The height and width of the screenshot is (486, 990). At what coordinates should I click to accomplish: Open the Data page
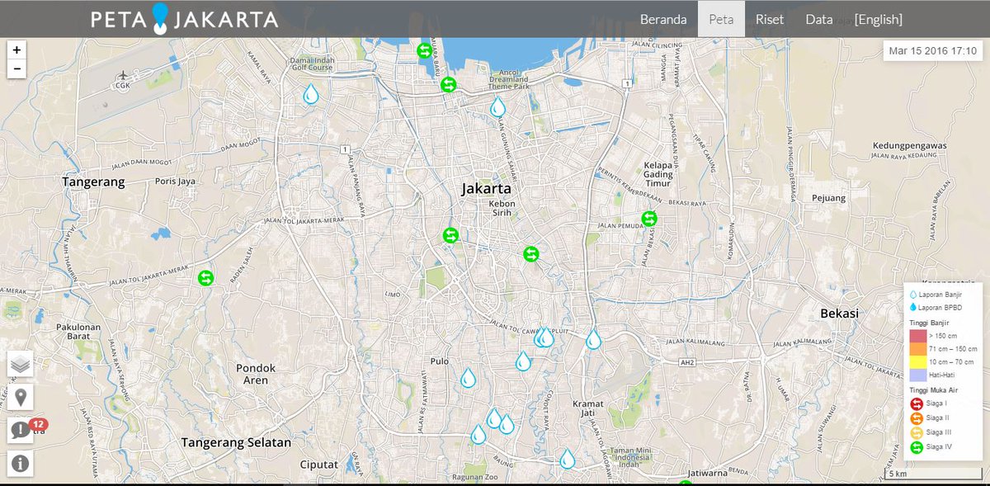819,19
